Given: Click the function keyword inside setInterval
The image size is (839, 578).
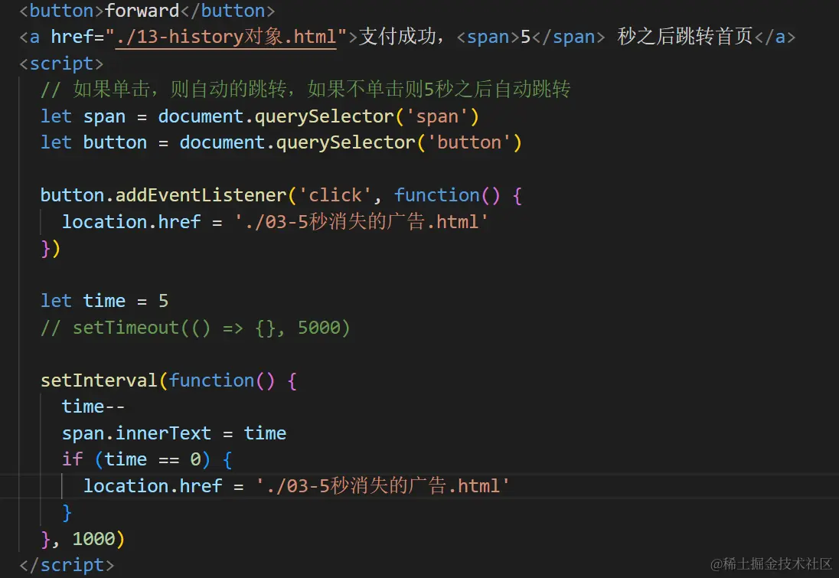Looking at the screenshot, I should [x=211, y=380].
